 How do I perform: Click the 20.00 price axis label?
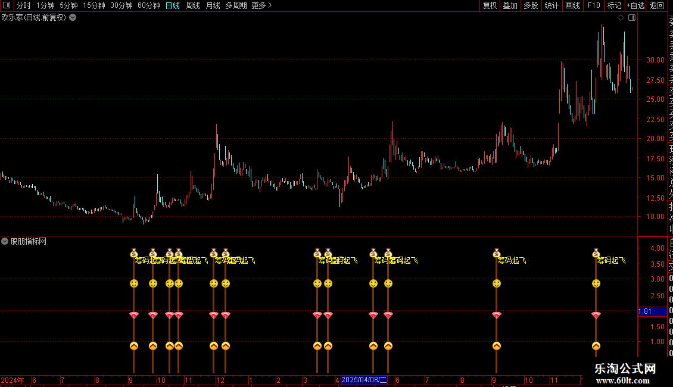[655, 139]
